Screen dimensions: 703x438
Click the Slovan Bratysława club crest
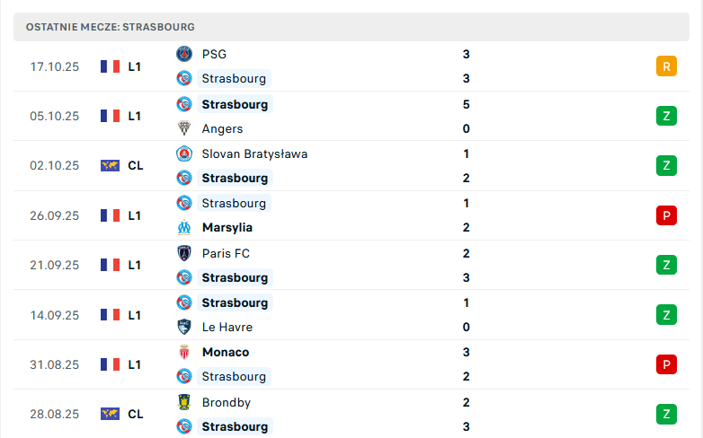[x=184, y=153]
